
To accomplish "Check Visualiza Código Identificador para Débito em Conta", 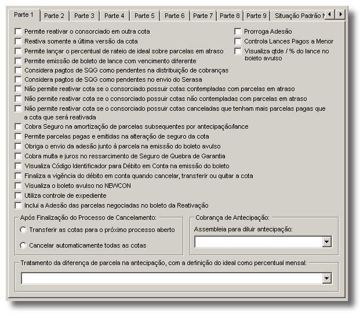I will pos(18,166).
